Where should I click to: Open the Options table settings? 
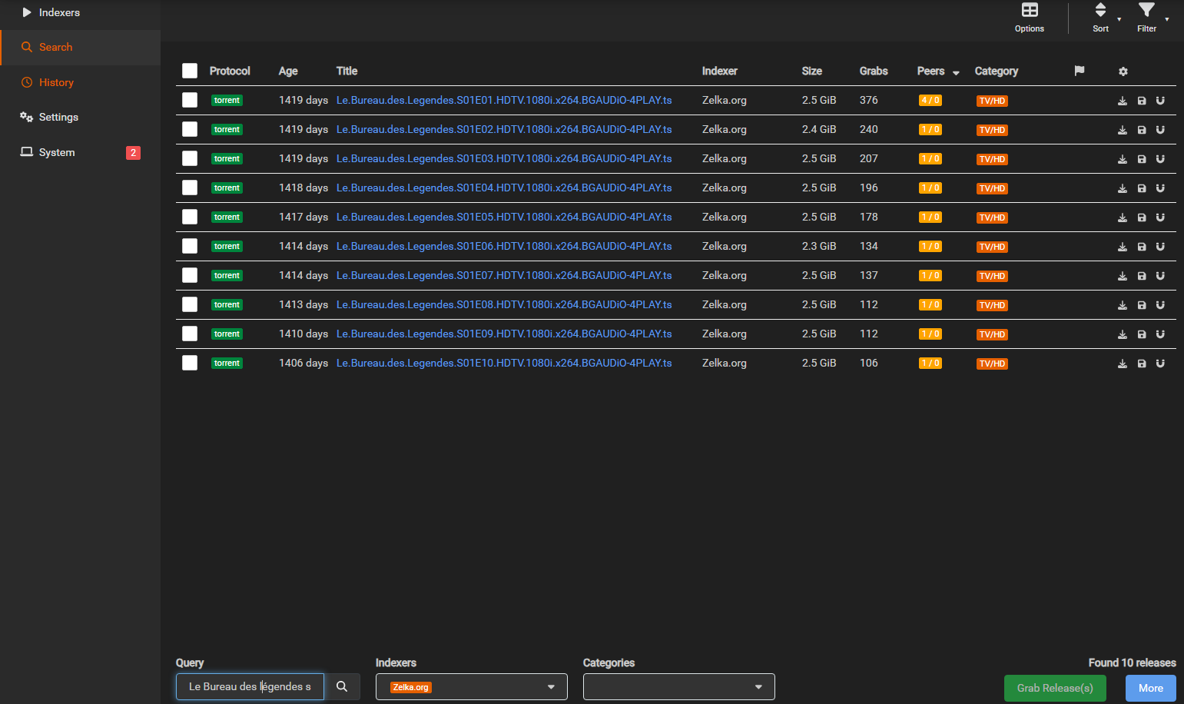point(1029,17)
